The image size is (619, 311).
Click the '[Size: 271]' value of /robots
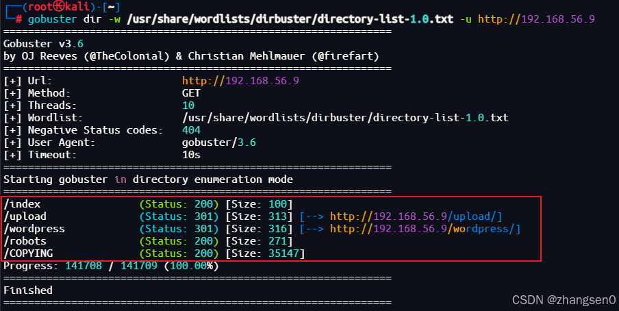click(259, 241)
